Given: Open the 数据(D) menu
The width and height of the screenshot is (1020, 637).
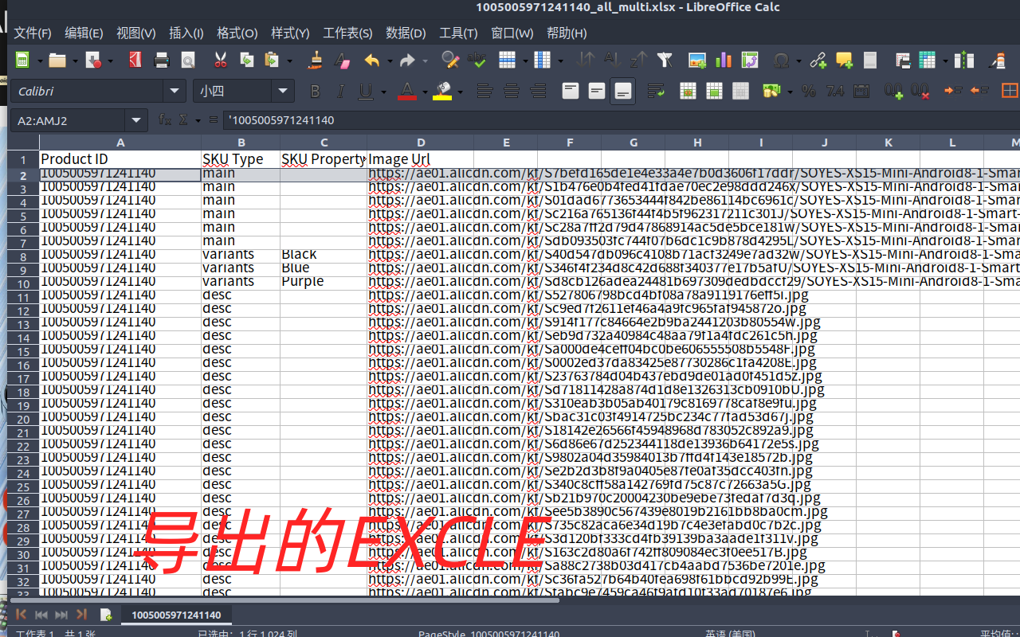Looking at the screenshot, I should coord(406,33).
